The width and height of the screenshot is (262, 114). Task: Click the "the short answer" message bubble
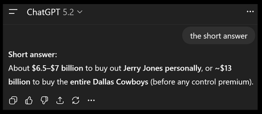[219, 36]
